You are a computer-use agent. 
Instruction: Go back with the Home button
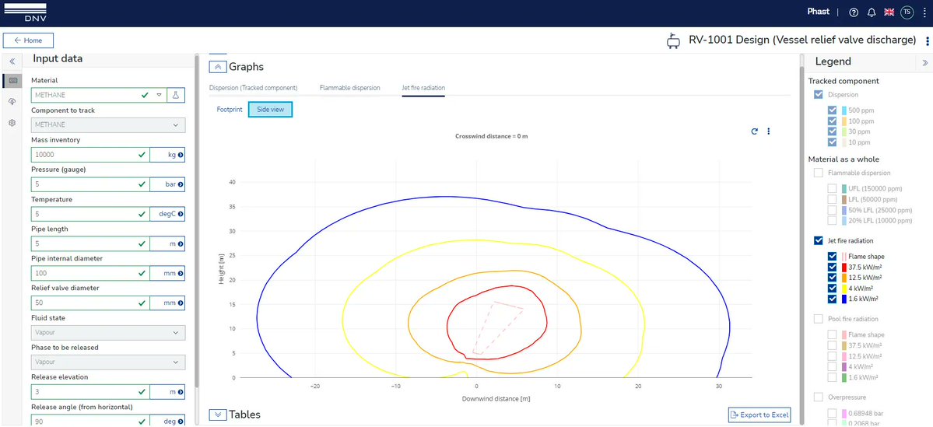pos(28,40)
